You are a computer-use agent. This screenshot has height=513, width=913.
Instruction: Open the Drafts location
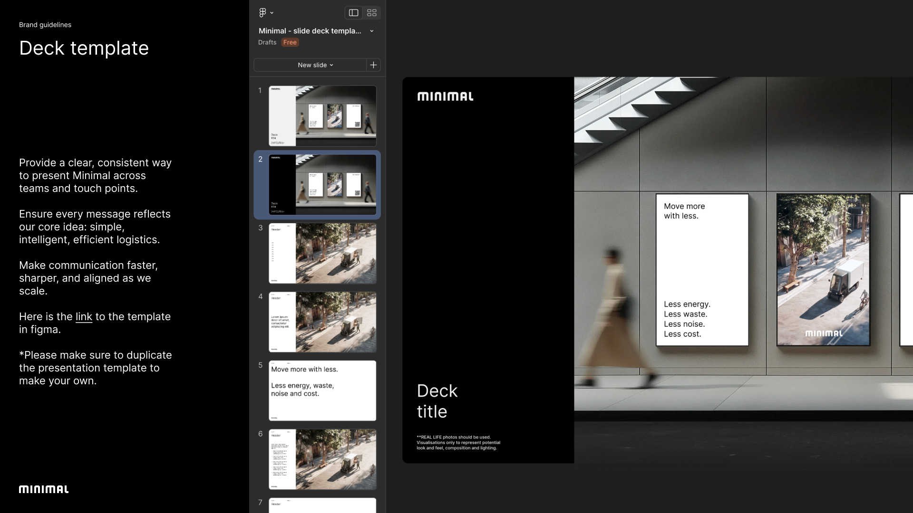click(x=267, y=42)
